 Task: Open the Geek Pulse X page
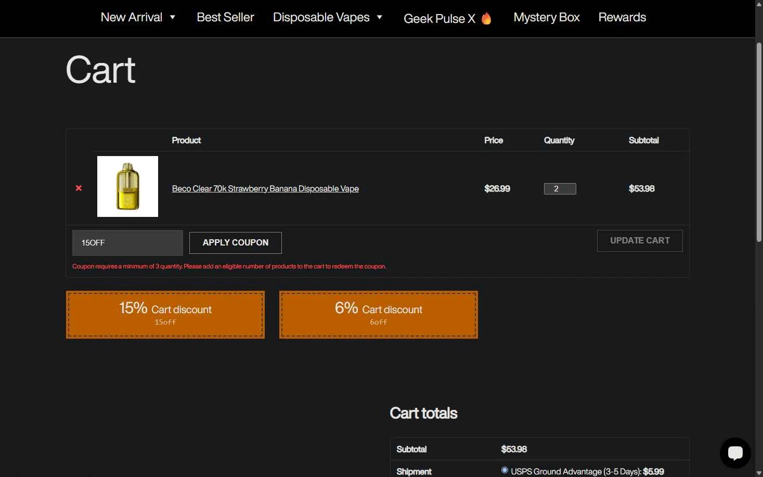[x=439, y=19]
